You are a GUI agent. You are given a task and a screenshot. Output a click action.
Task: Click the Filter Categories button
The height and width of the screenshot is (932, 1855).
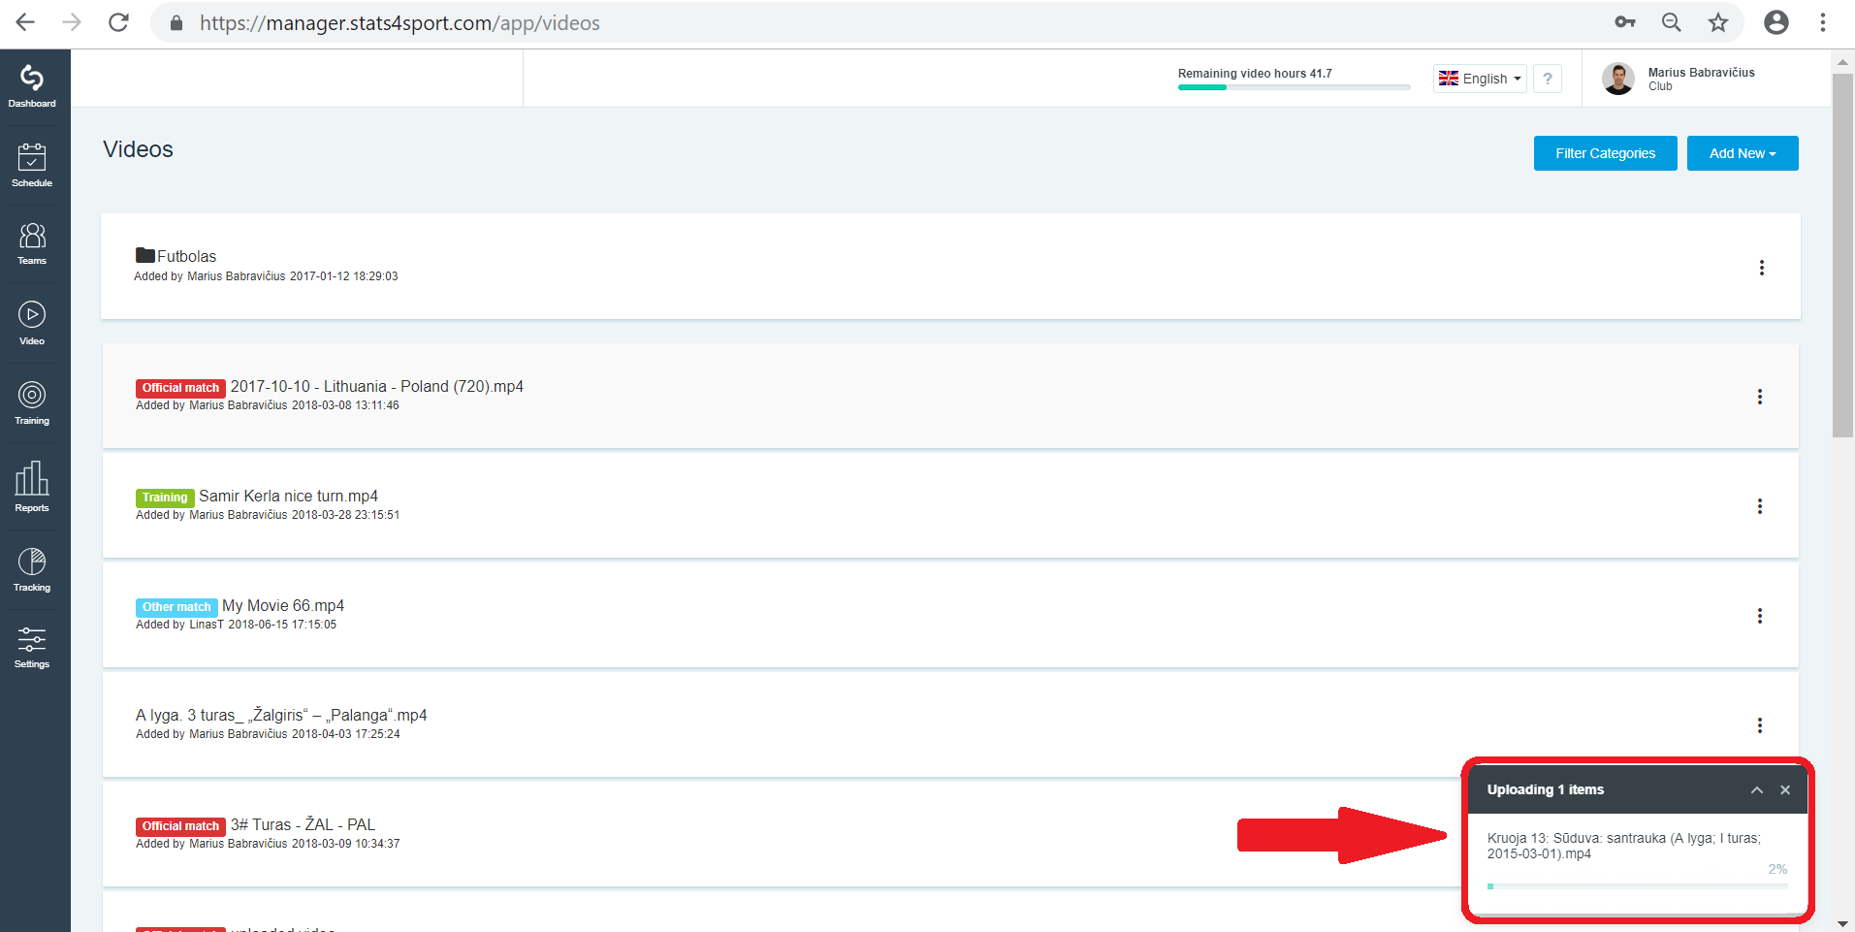pyautogui.click(x=1605, y=153)
